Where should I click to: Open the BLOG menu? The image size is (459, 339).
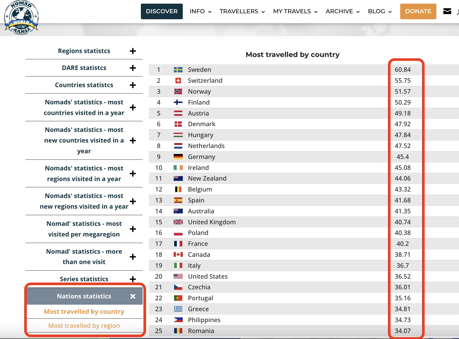[x=380, y=11]
